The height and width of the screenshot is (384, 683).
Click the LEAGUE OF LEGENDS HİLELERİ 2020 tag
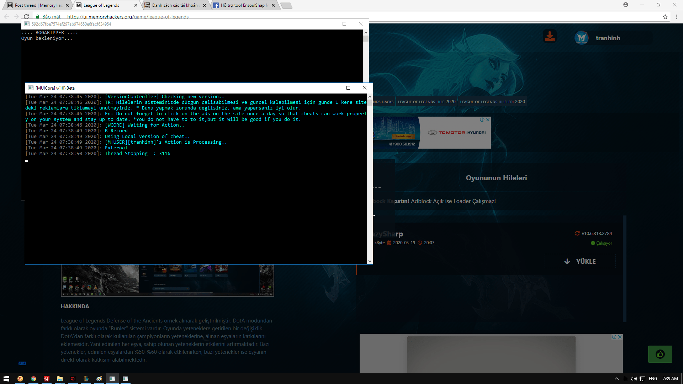click(492, 102)
